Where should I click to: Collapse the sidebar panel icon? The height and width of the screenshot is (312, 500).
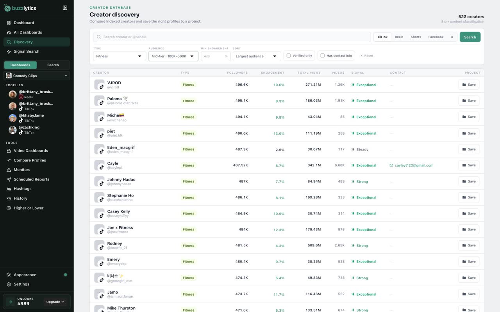[x=65, y=8]
